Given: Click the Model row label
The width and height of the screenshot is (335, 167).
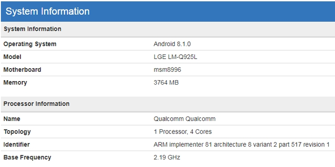Looking at the screenshot, I should tap(13, 57).
